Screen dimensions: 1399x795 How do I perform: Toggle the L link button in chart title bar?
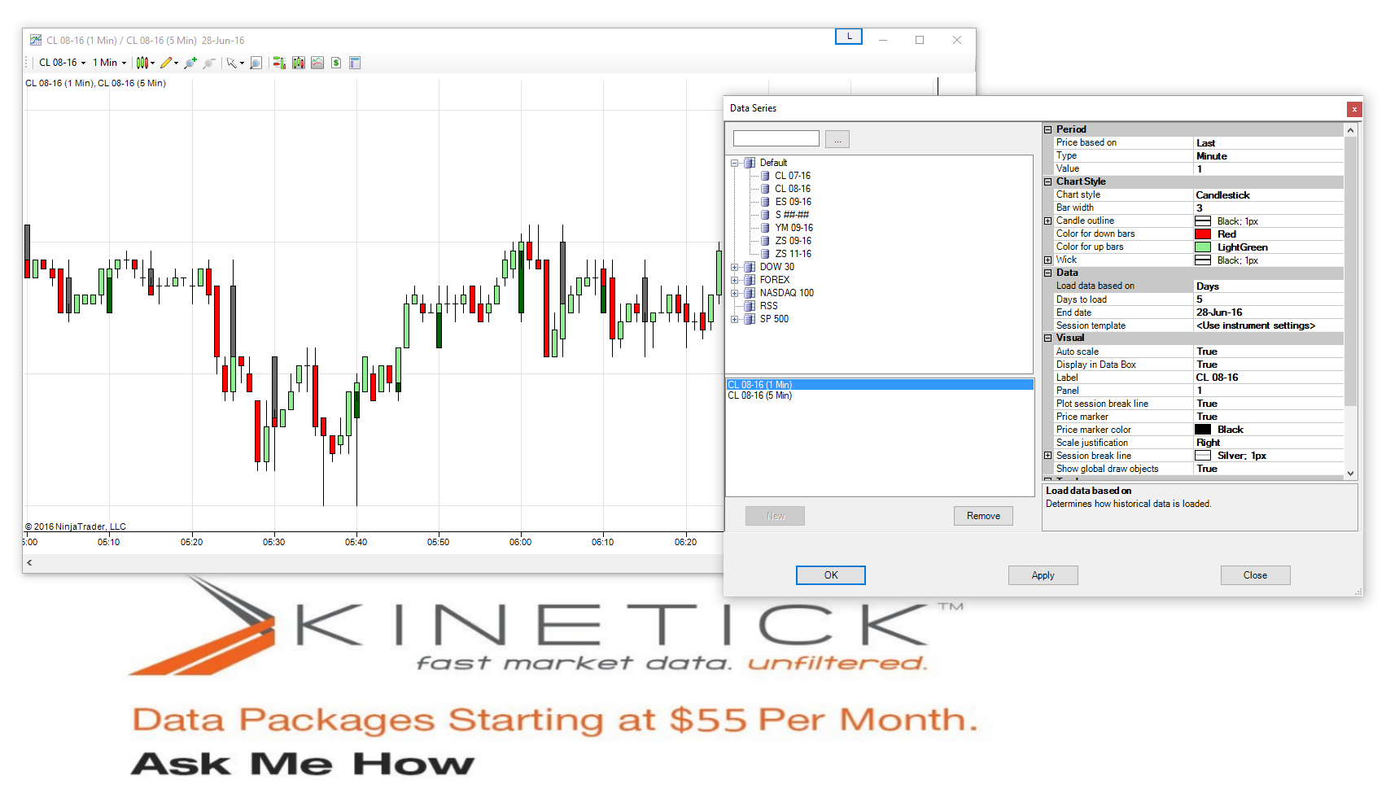tap(849, 37)
